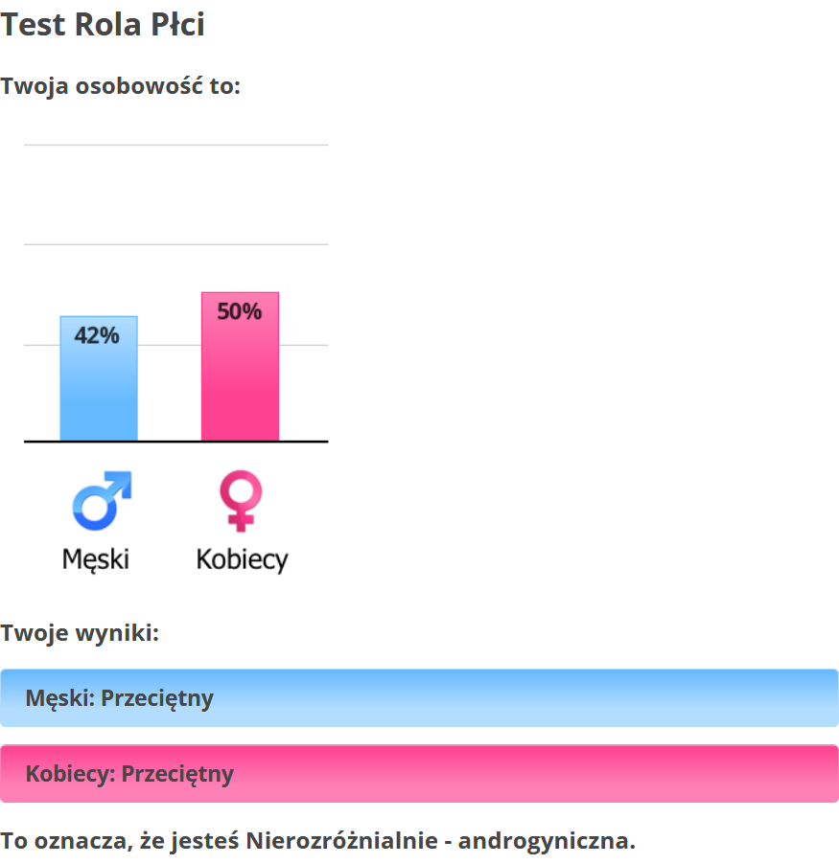
Task: Click the 50% value label
Action: [x=240, y=311]
